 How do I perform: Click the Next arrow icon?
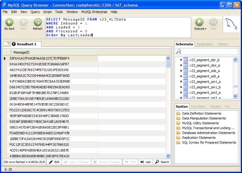(23, 22)
